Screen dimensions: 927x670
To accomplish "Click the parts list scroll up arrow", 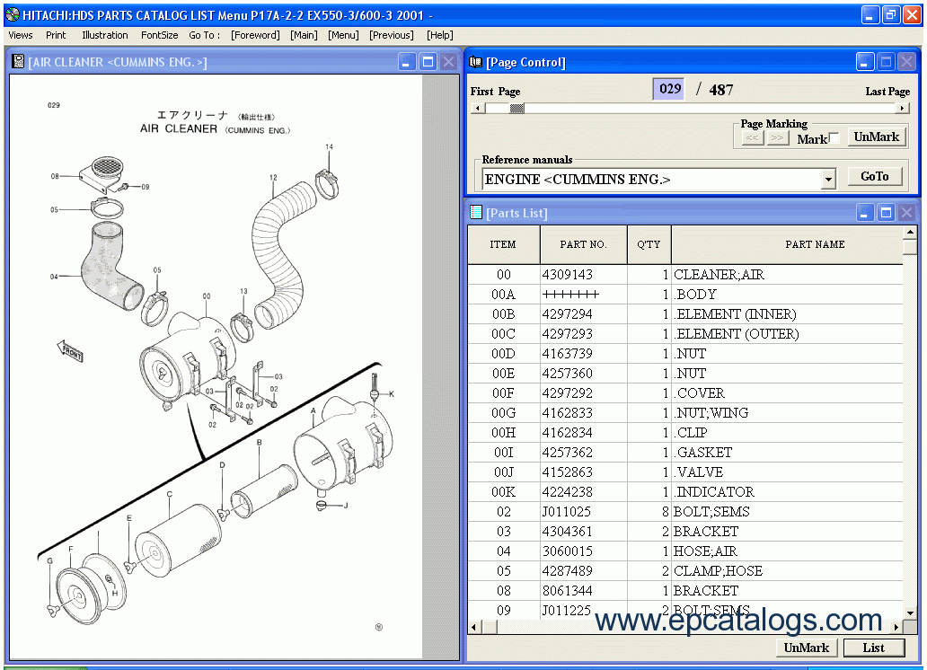I will (x=910, y=231).
